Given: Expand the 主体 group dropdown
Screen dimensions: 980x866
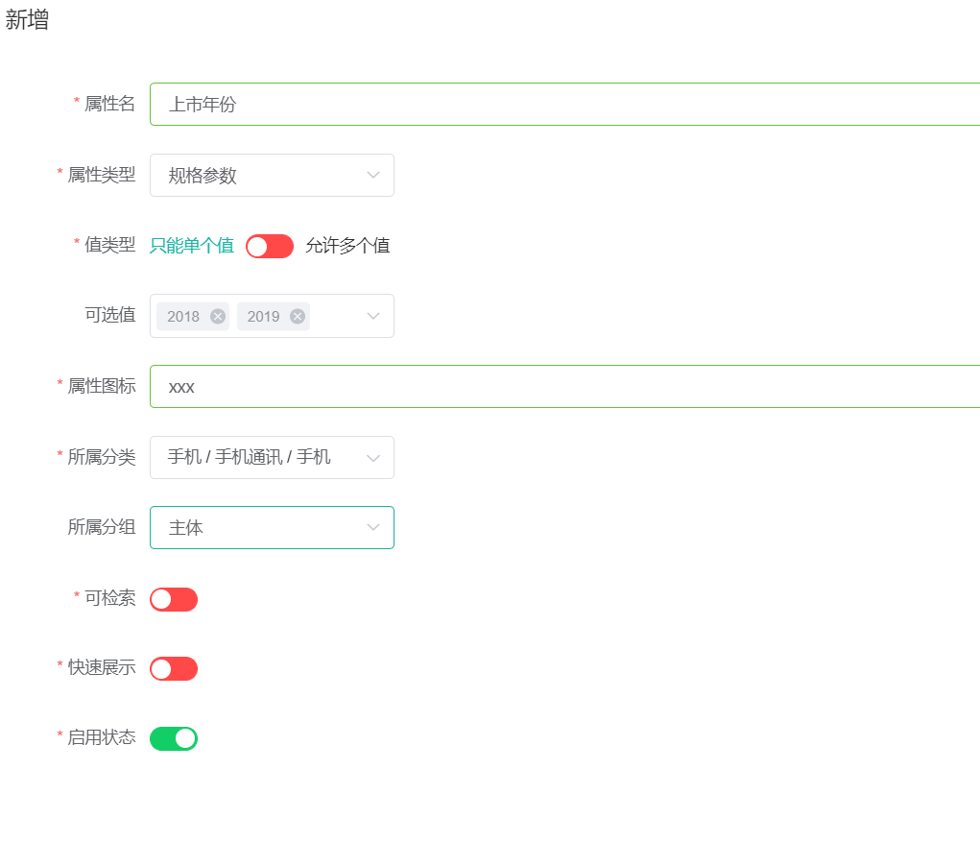Looking at the screenshot, I should 272,528.
